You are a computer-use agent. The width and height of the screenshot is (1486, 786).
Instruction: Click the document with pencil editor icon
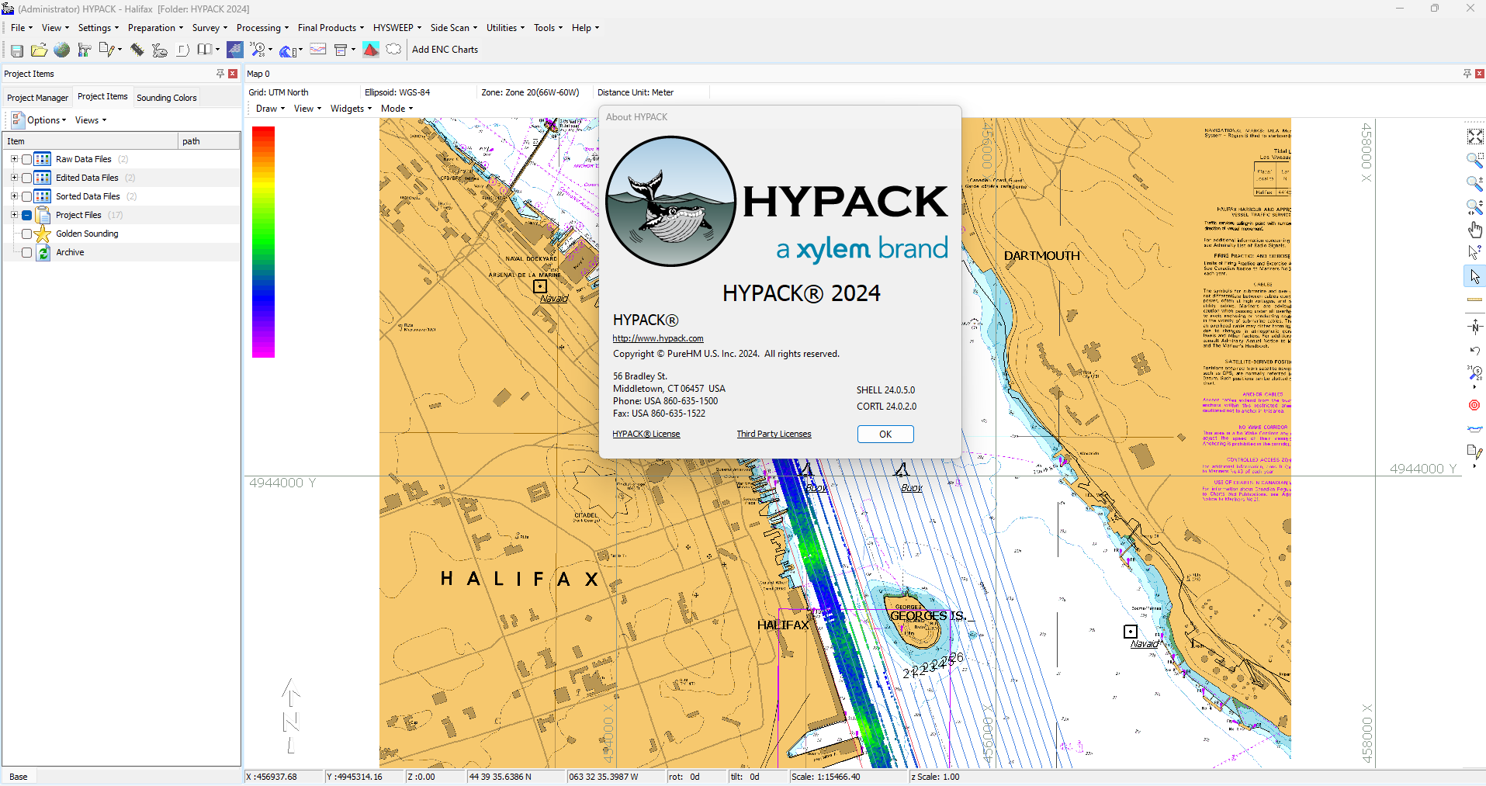coord(107,50)
